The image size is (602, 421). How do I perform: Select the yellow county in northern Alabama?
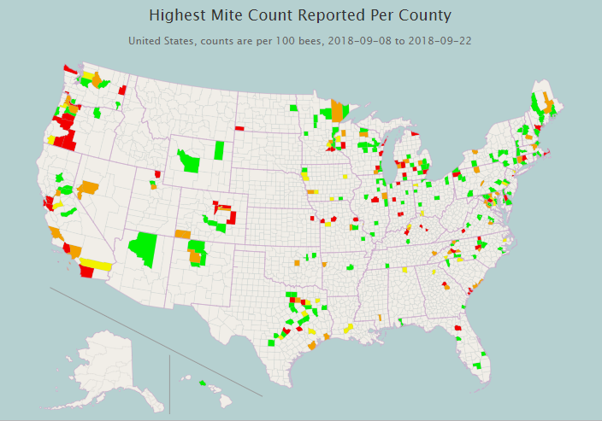(x=404, y=270)
